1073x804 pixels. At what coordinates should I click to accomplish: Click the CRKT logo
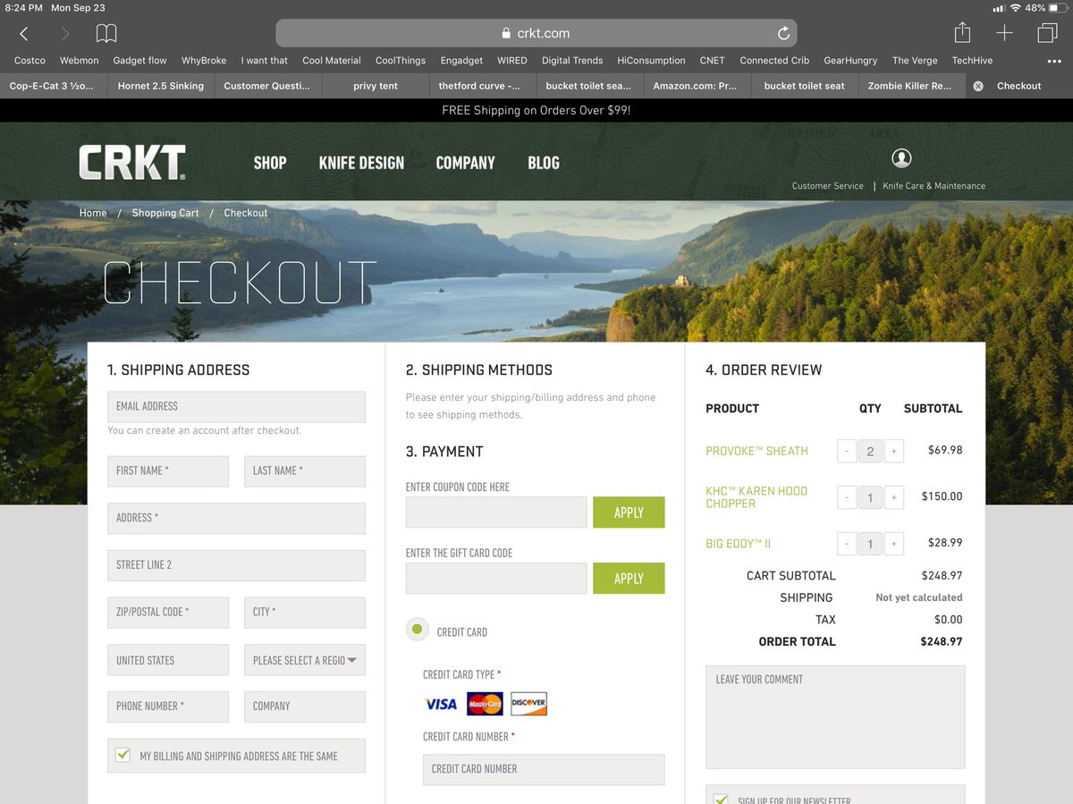pyautogui.click(x=132, y=163)
